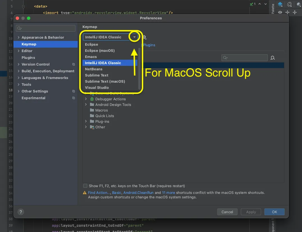Click the Apply button
Viewport: 302px width, 232px height.
point(251,212)
